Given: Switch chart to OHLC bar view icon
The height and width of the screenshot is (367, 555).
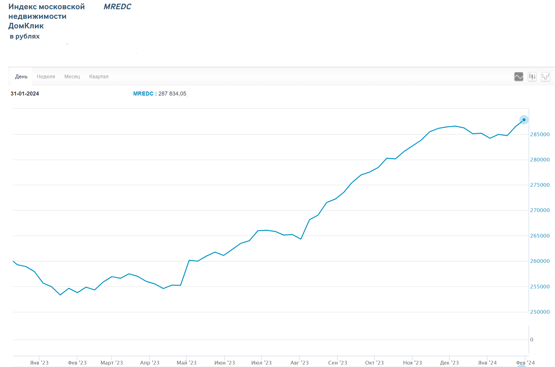Looking at the screenshot, I should pos(546,76).
